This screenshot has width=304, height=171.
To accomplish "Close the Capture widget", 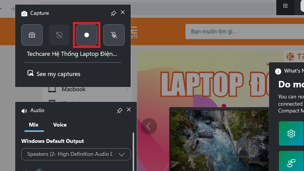I will coord(123,13).
